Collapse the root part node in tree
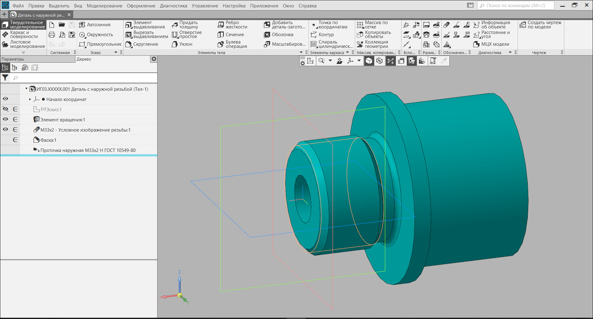 [x=26, y=89]
